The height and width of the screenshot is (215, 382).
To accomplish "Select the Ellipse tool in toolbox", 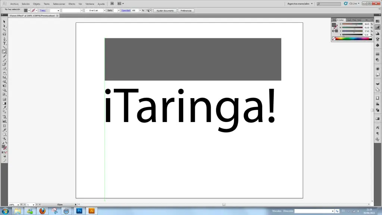I will 4,52.
